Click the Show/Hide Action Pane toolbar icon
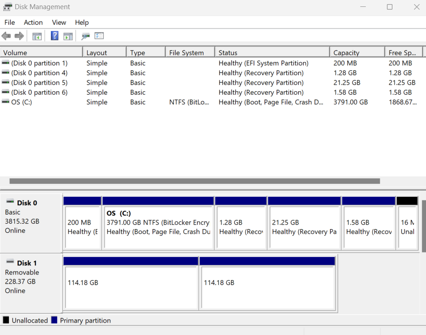 point(68,36)
